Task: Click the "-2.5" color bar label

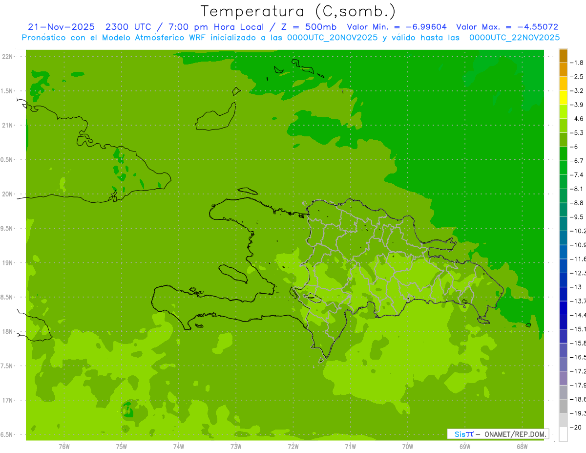Action: [578, 77]
